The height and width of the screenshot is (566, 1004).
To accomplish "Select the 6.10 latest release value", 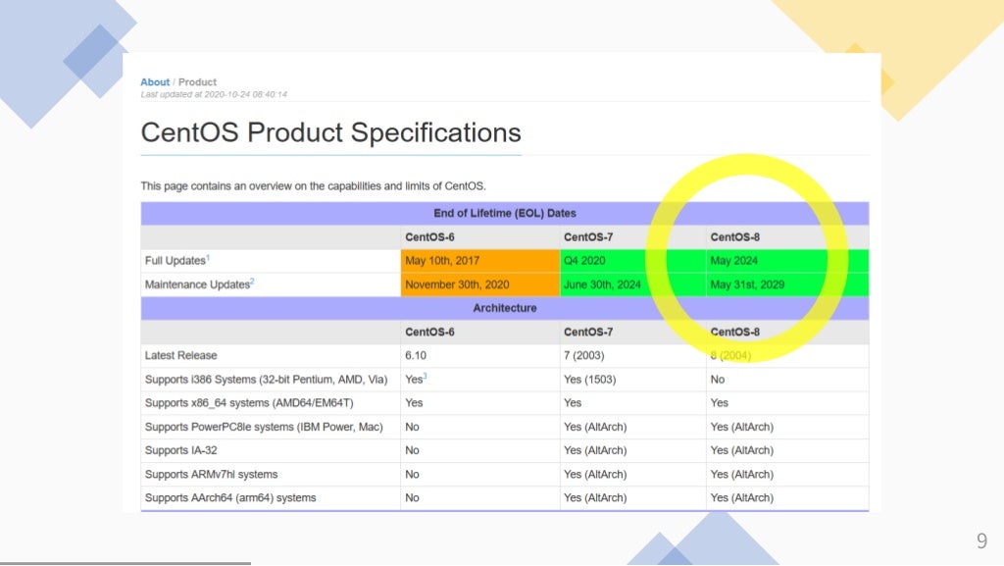I will (416, 355).
